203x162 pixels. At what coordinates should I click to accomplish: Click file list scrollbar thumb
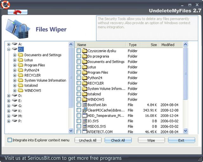tap(185, 73)
